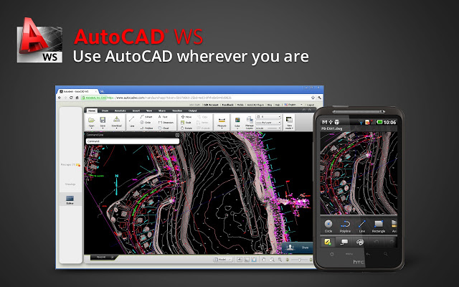
Task: Click the Edit Account link
Action: [211, 105]
